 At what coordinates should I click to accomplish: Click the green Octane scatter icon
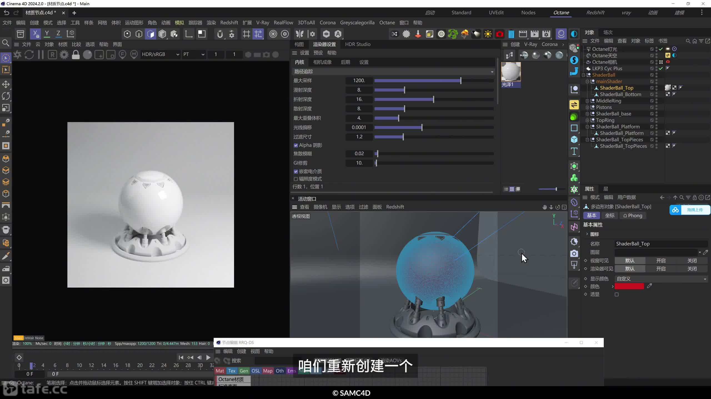(453, 34)
